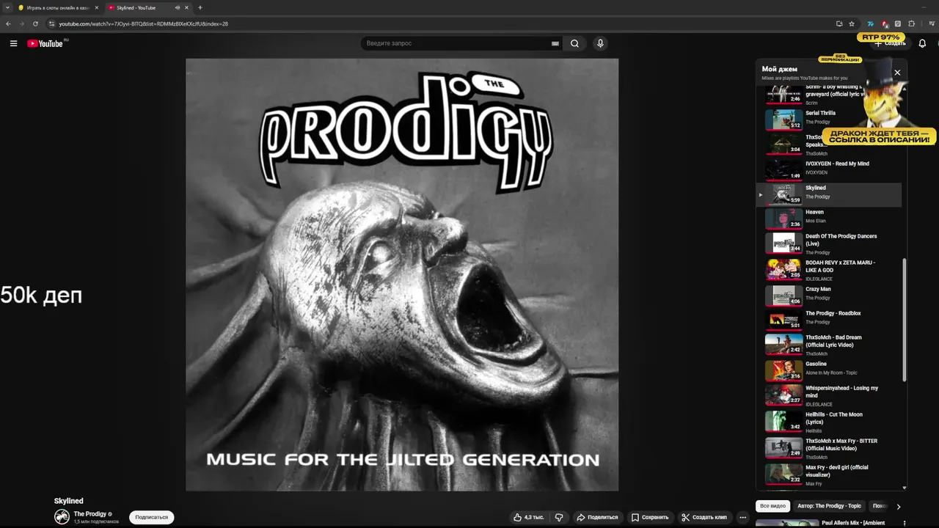Play 'ThxSoMch x Max Fry - BITTER'
Screen dimensions: 939x528
coord(829,449)
